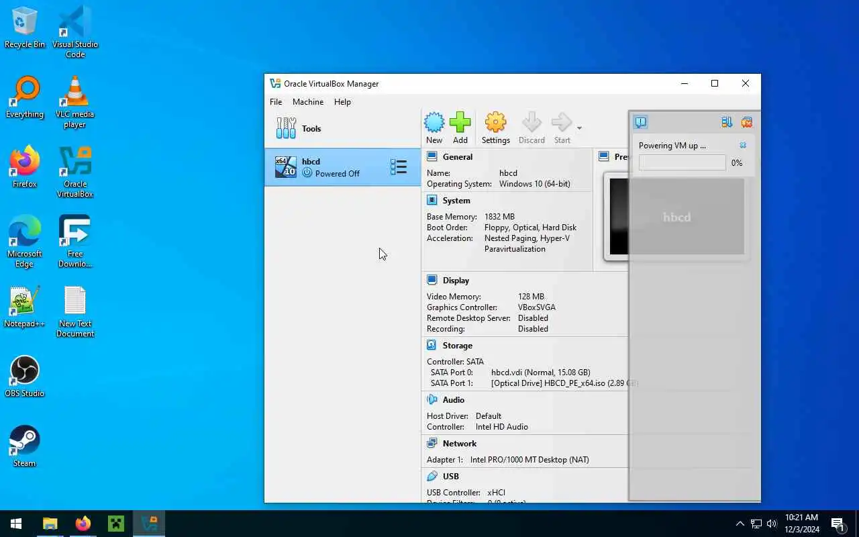The image size is (859, 537).
Task: Click Intel PRO/1000 MT Desktop (NAT) adapter text
Action: [529, 460]
